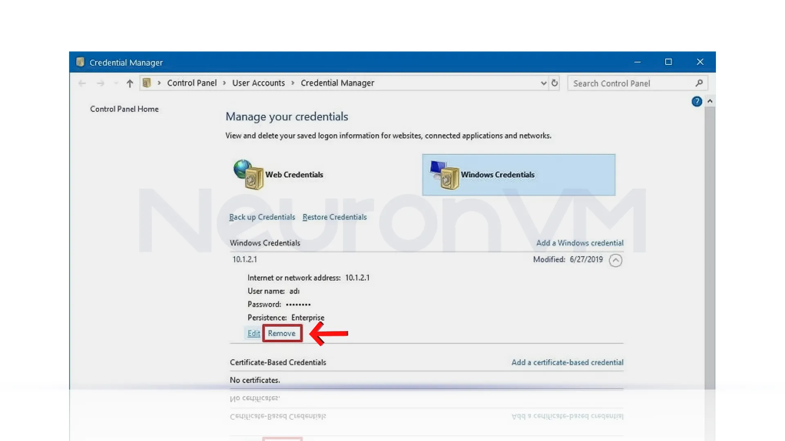This screenshot has width=785, height=441.
Task: Expand chevron before Control Panel breadcrumb
Action: pyautogui.click(x=159, y=83)
